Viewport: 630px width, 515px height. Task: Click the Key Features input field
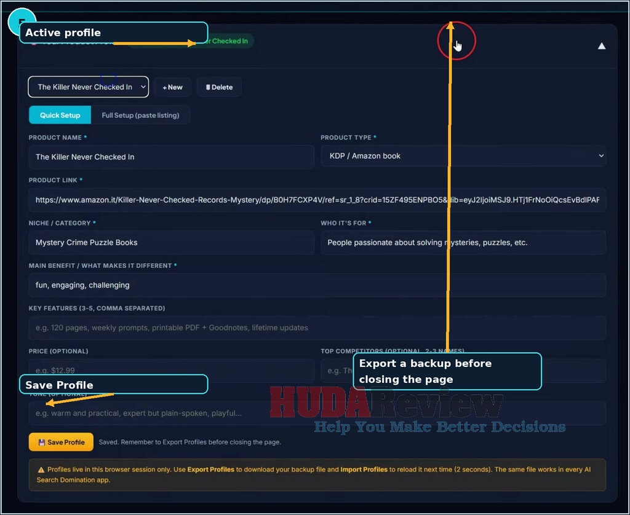click(x=317, y=328)
